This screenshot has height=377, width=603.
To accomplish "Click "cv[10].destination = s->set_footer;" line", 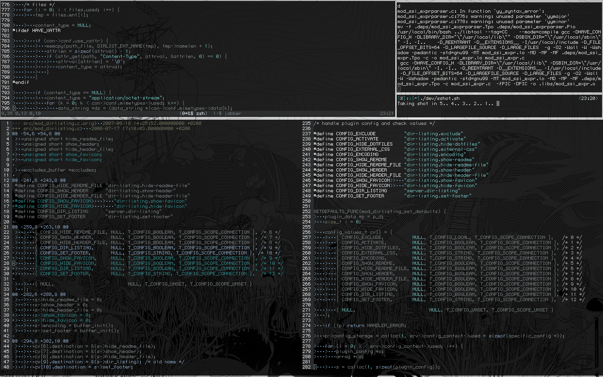I will point(84,367).
